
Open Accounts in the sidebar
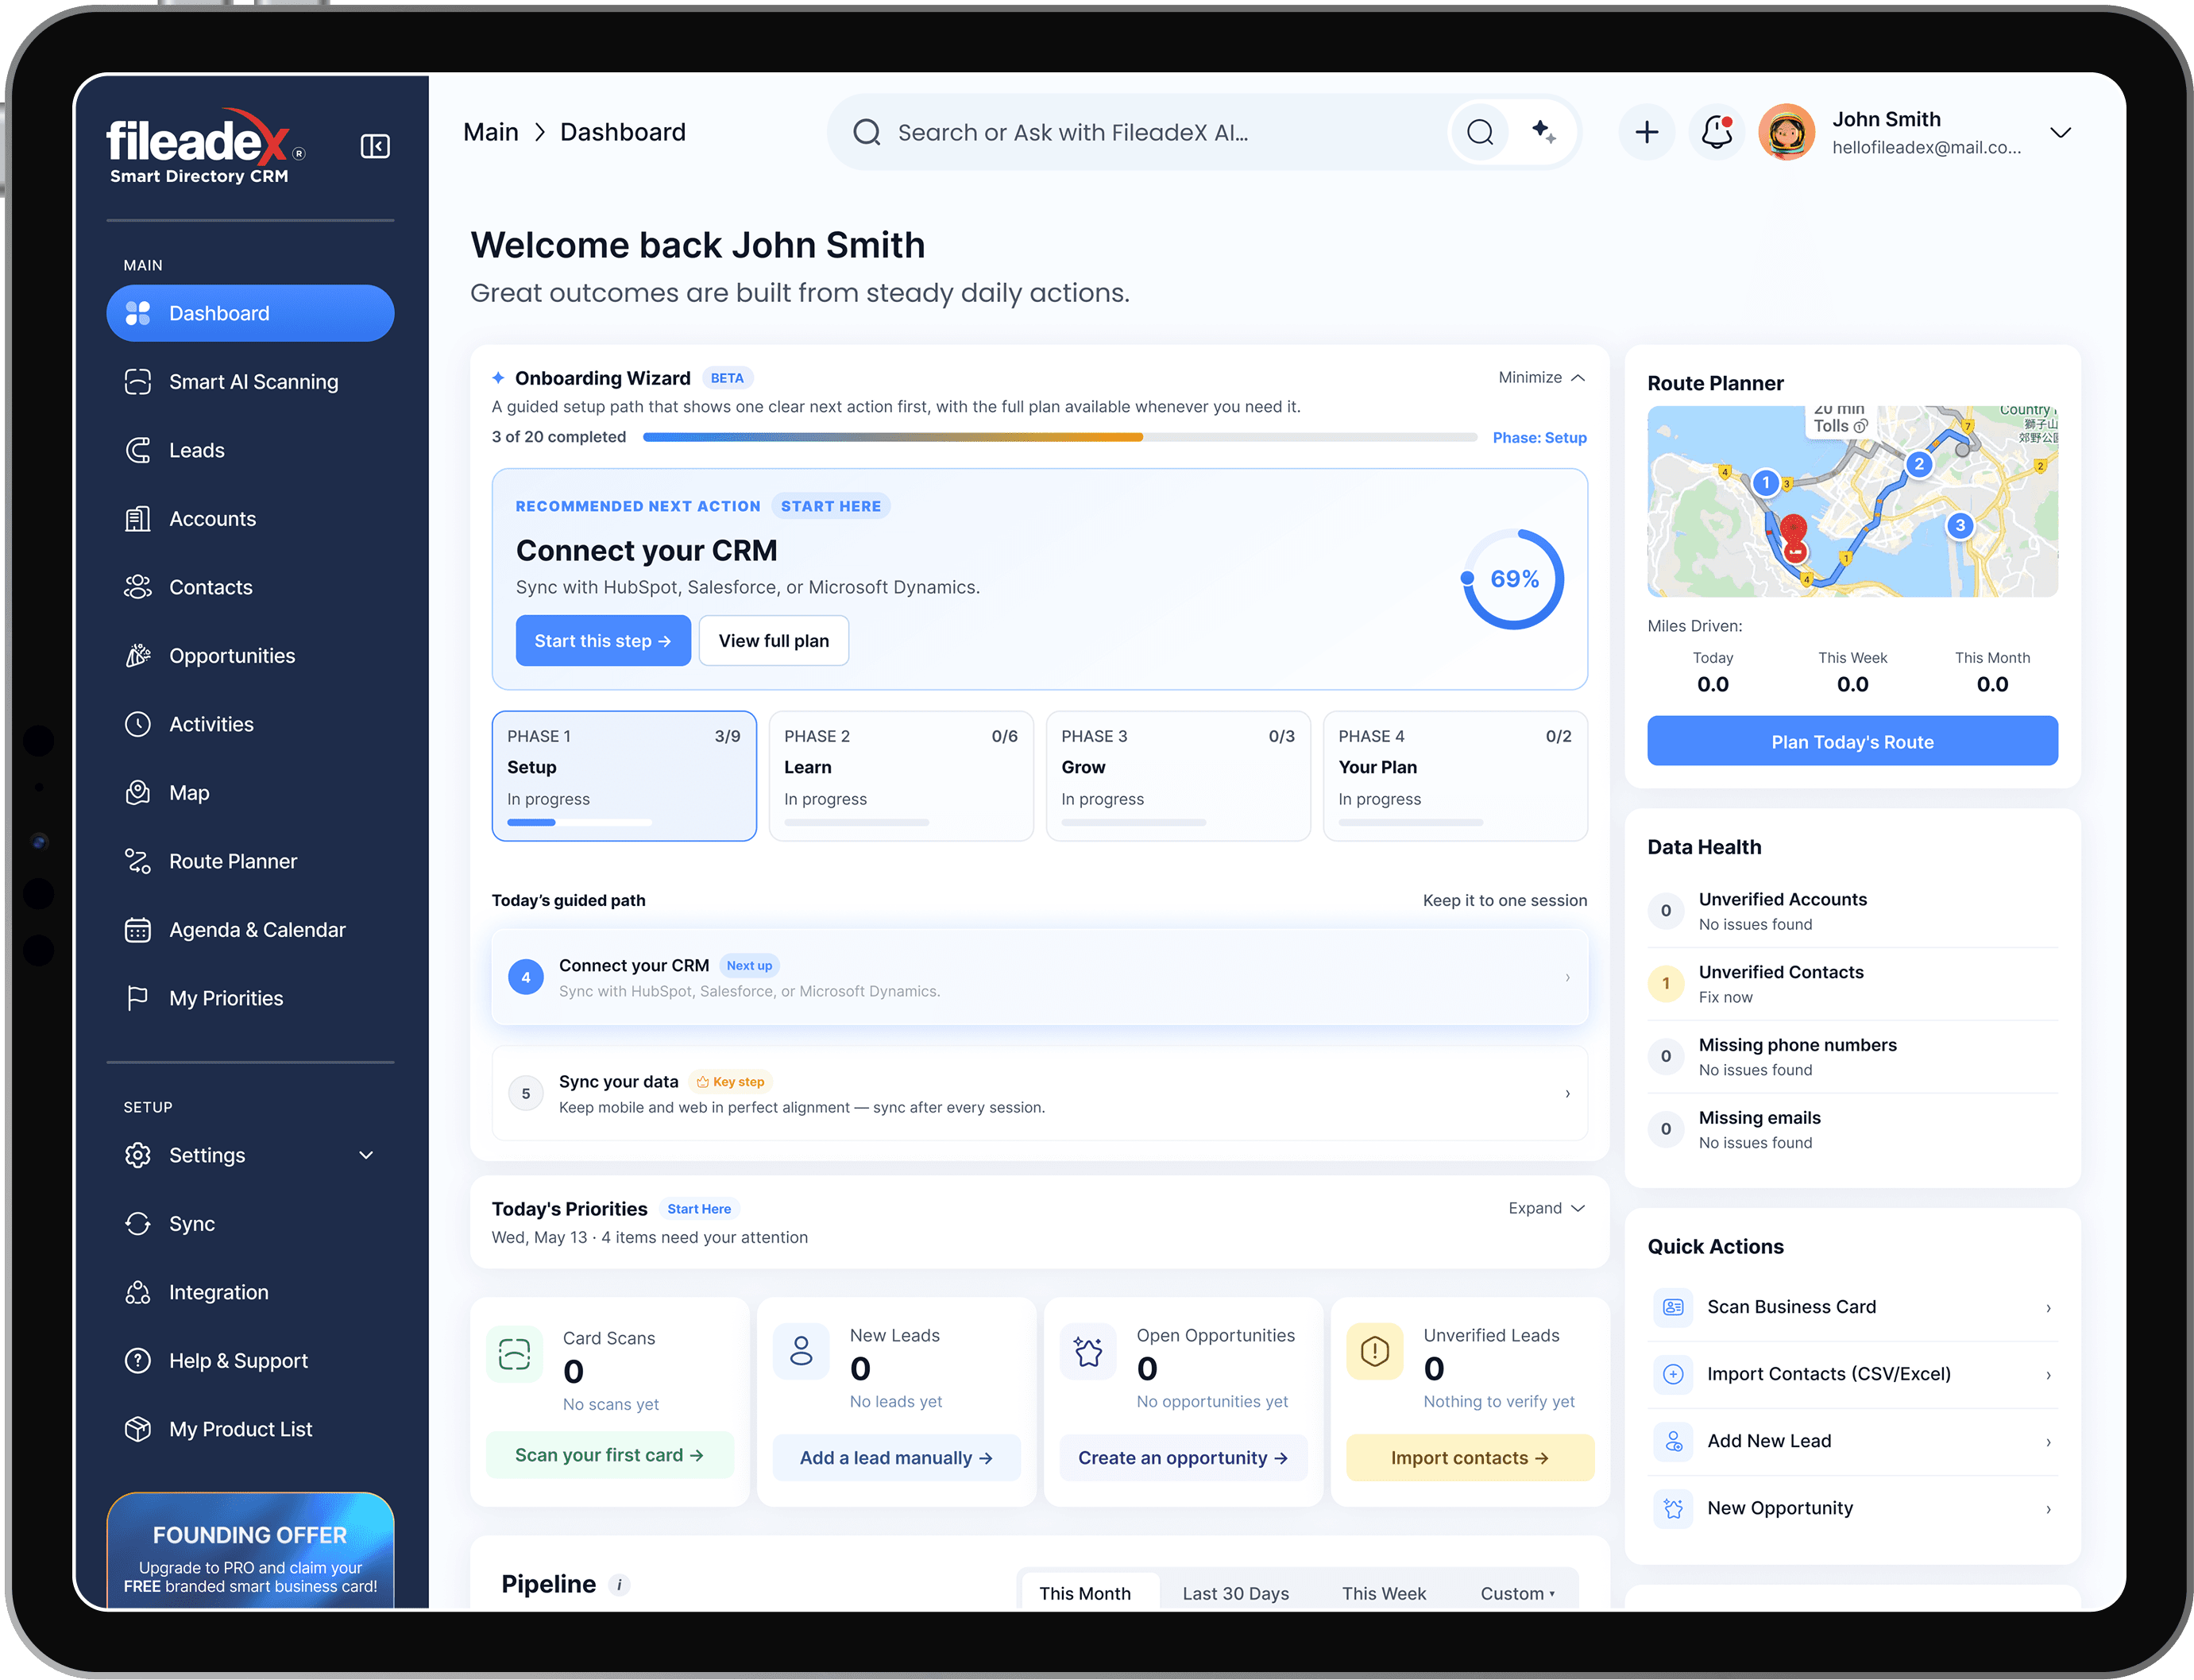(x=250, y=519)
